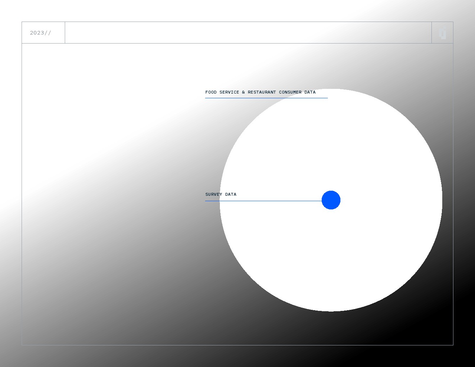Click the word "DATA" ending the heading
The height and width of the screenshot is (367, 475).
(310, 92)
